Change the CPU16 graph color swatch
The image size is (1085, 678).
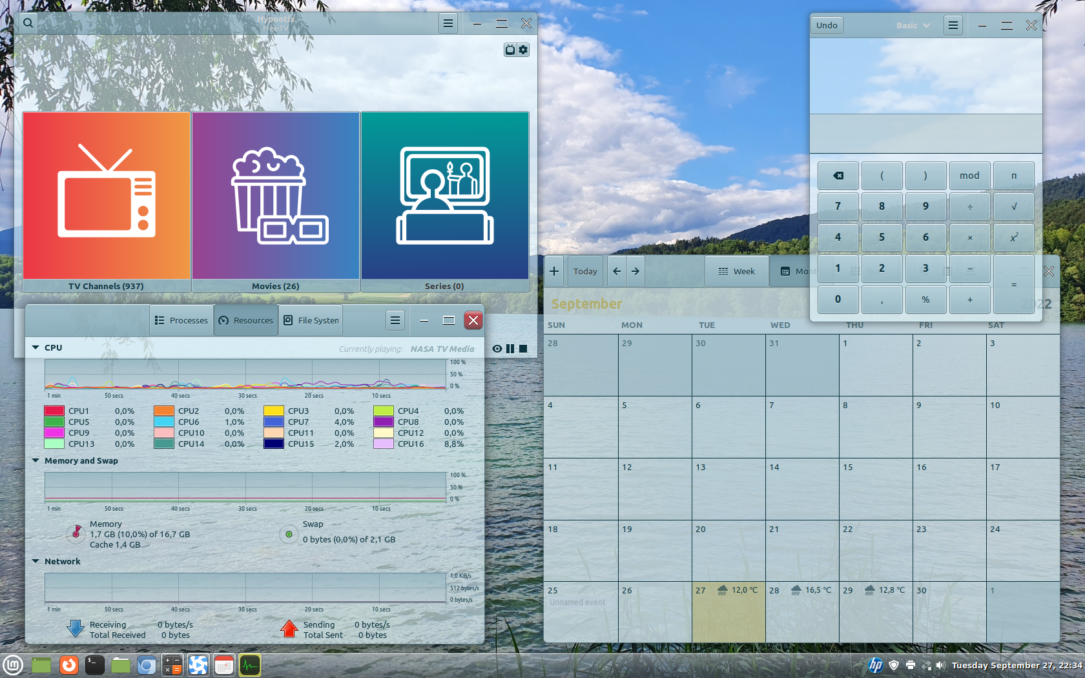coord(384,444)
